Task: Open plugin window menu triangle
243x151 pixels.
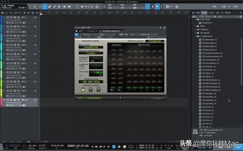Action: 76,28
